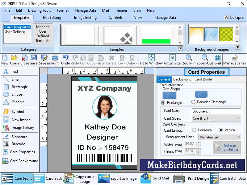Click Fit to Window
Image resolution: width=247 pixels, height=185 pixels.
[151, 59]
